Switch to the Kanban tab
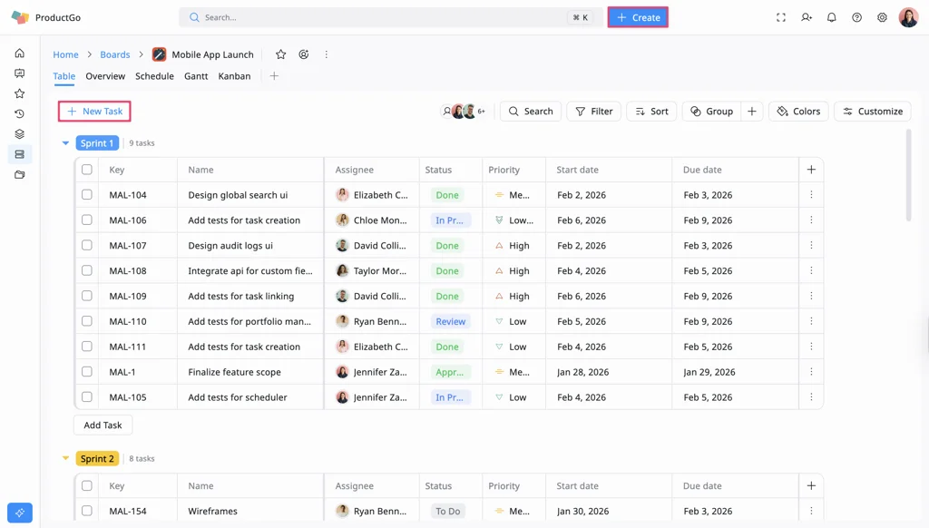Image resolution: width=929 pixels, height=528 pixels. pos(234,76)
